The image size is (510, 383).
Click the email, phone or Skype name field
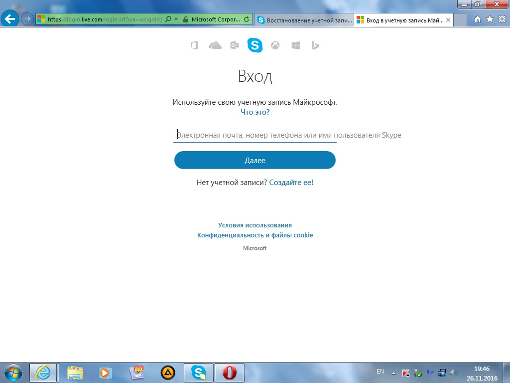tap(255, 135)
